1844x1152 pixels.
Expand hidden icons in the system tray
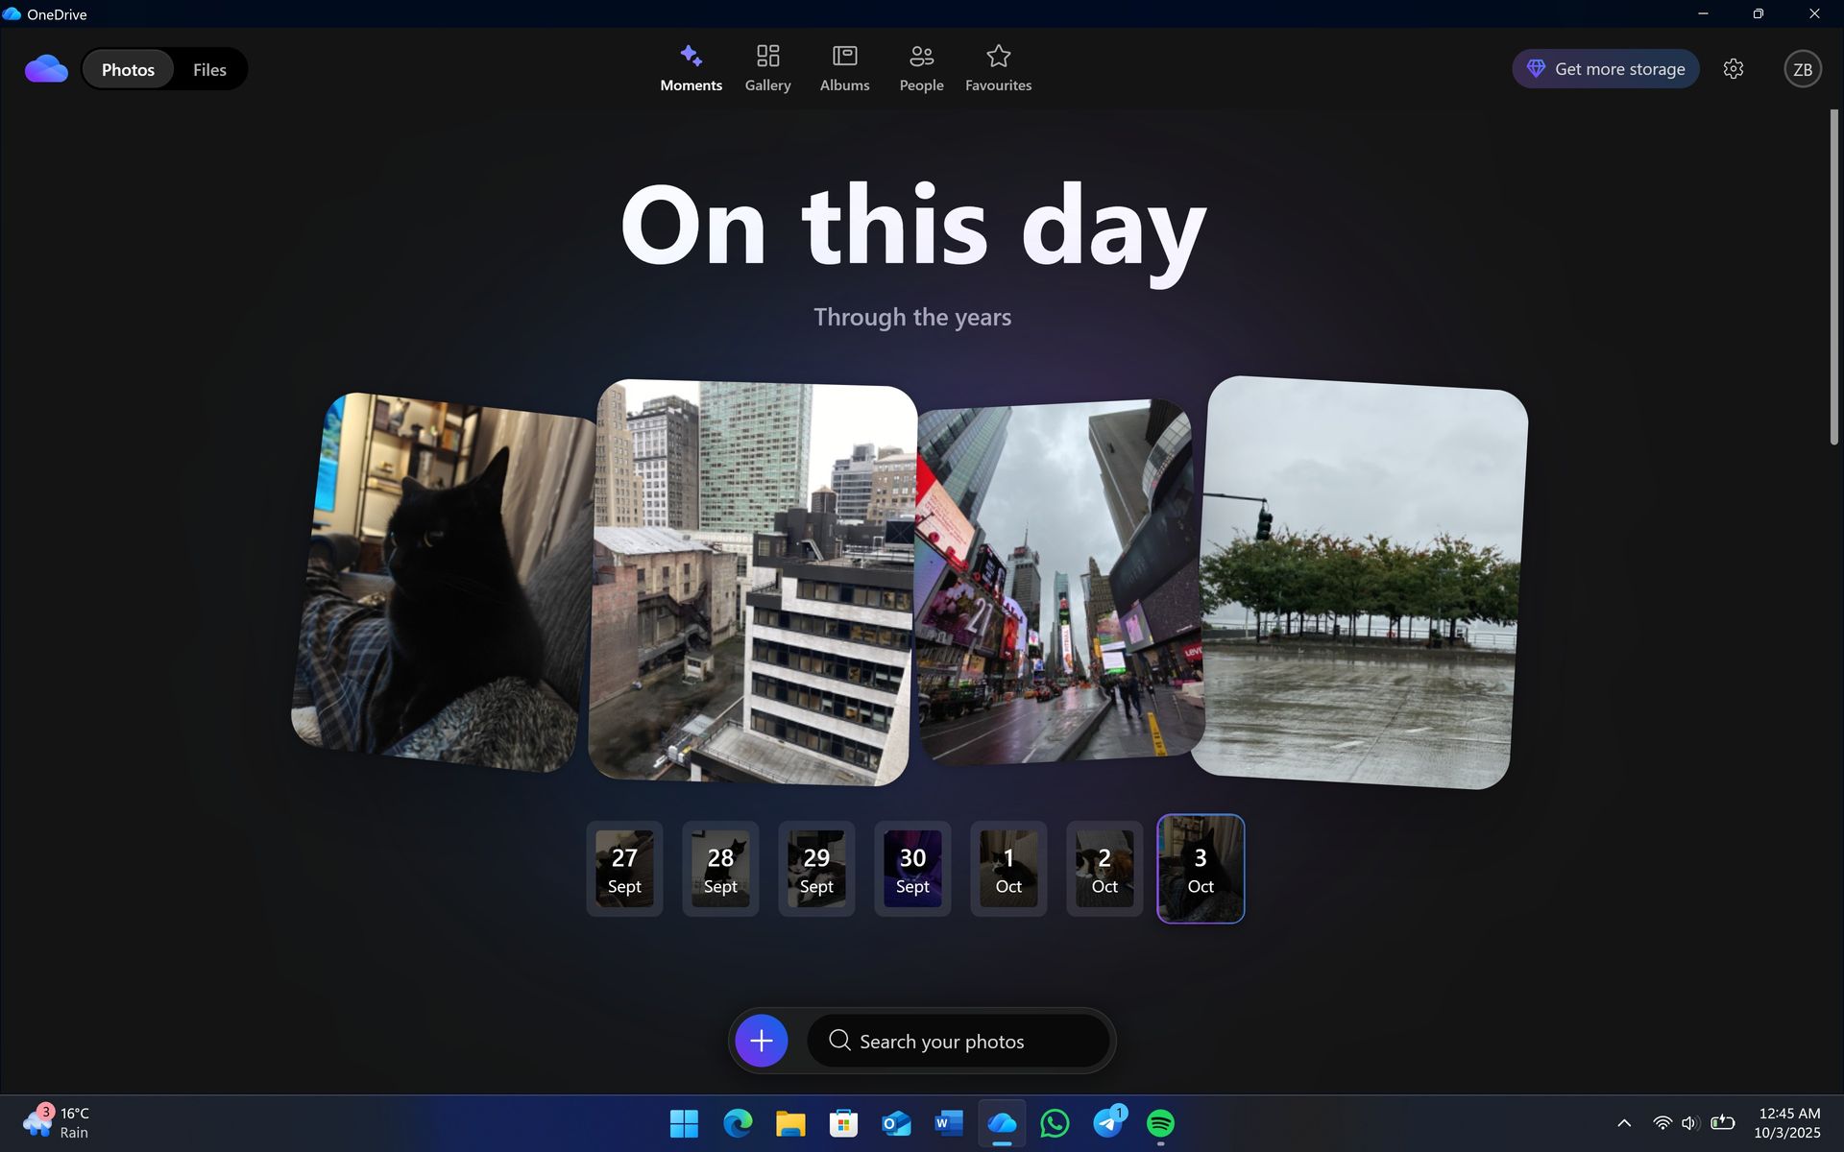1624,1123
